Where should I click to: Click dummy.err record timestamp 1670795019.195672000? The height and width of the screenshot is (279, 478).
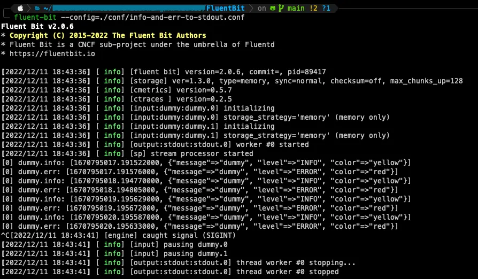click(x=112, y=208)
